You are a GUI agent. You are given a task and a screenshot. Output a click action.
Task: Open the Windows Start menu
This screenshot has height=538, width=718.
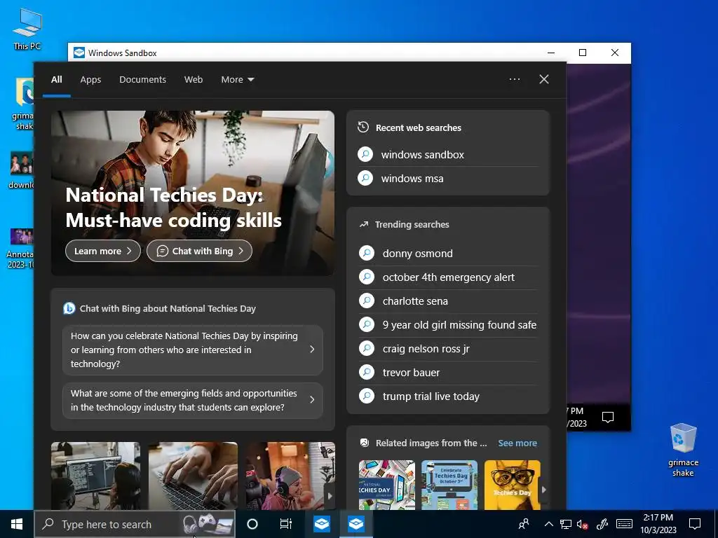[17, 524]
